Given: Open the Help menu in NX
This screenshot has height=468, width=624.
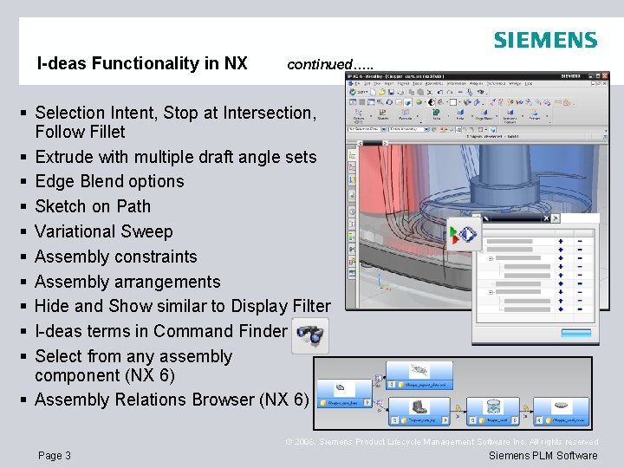Looking at the screenshot, I should pyautogui.click(x=529, y=83).
